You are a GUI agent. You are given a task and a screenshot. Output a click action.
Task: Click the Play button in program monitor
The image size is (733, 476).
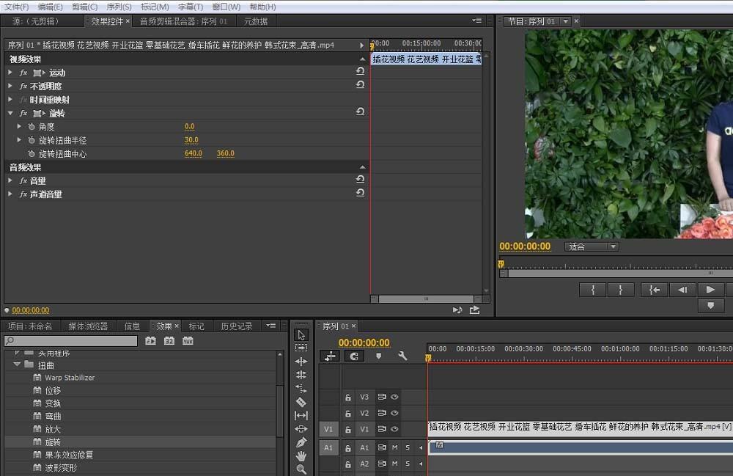pos(710,290)
